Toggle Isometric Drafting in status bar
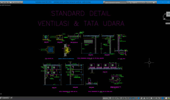Screen dimensions: 170x100 coord(126,98)
